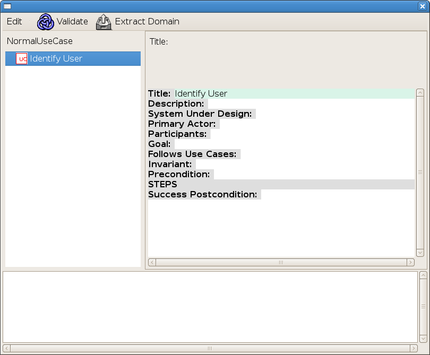This screenshot has height=355, width=430.
Task: Open the Edit menu
Action: tap(14, 21)
